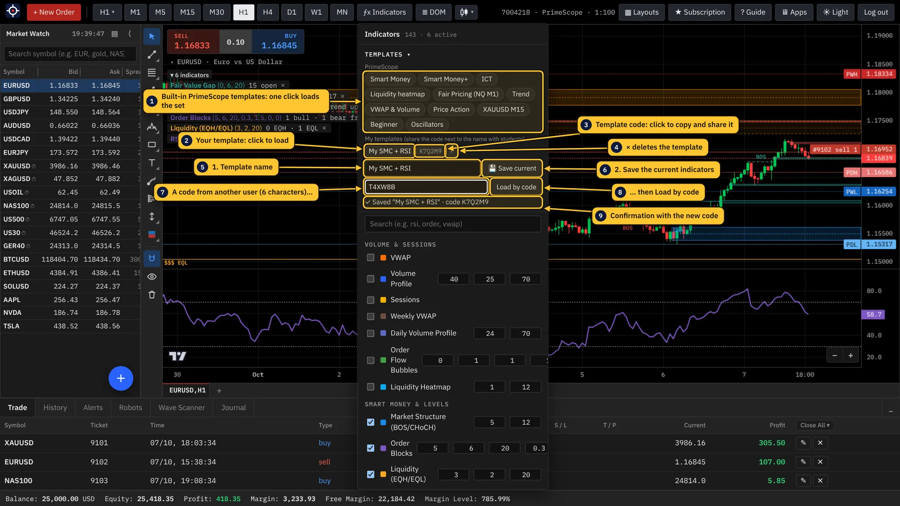Image resolution: width=900 pixels, height=506 pixels.
Task: Delete drawings with the trash icon
Action: (152, 295)
